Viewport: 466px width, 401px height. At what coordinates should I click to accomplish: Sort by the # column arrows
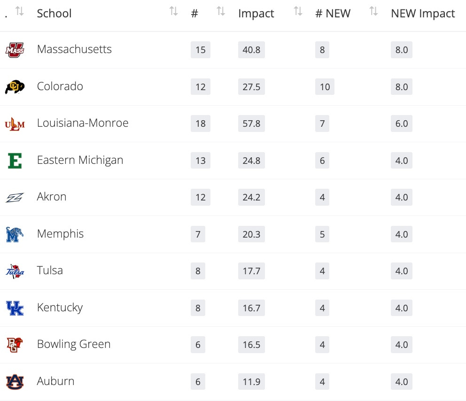tap(221, 12)
